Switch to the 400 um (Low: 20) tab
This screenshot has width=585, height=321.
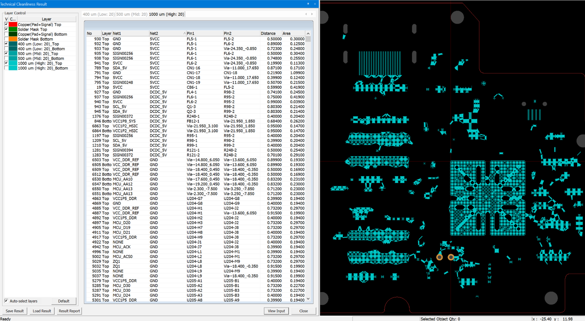[99, 14]
